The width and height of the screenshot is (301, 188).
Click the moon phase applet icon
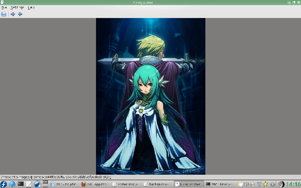click(x=281, y=184)
